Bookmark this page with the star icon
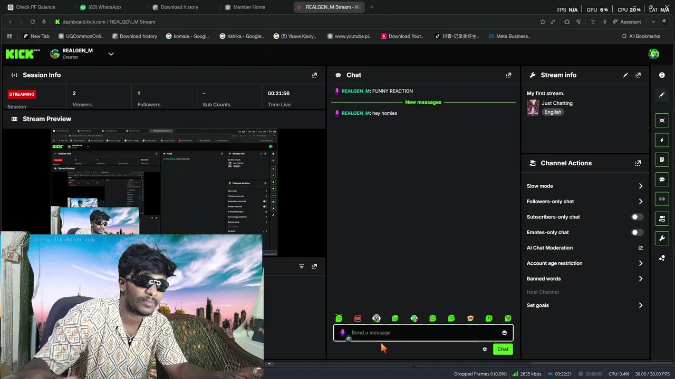The image size is (675, 379). (543, 22)
